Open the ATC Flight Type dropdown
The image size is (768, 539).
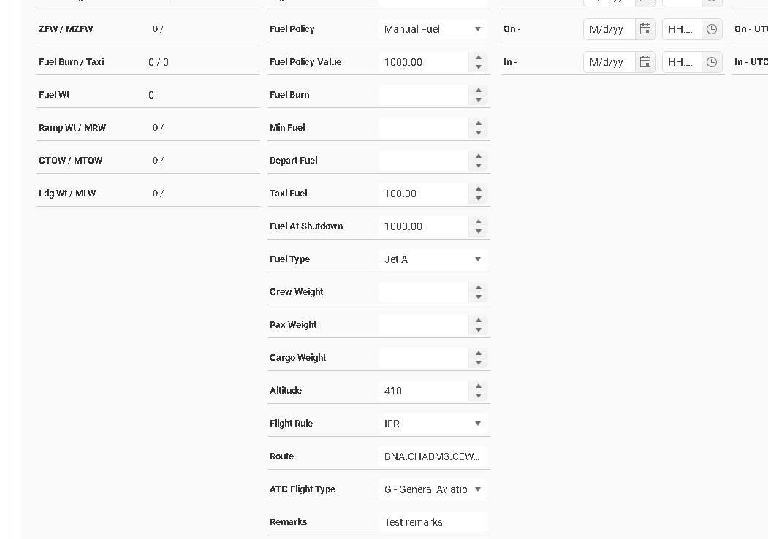coord(478,489)
